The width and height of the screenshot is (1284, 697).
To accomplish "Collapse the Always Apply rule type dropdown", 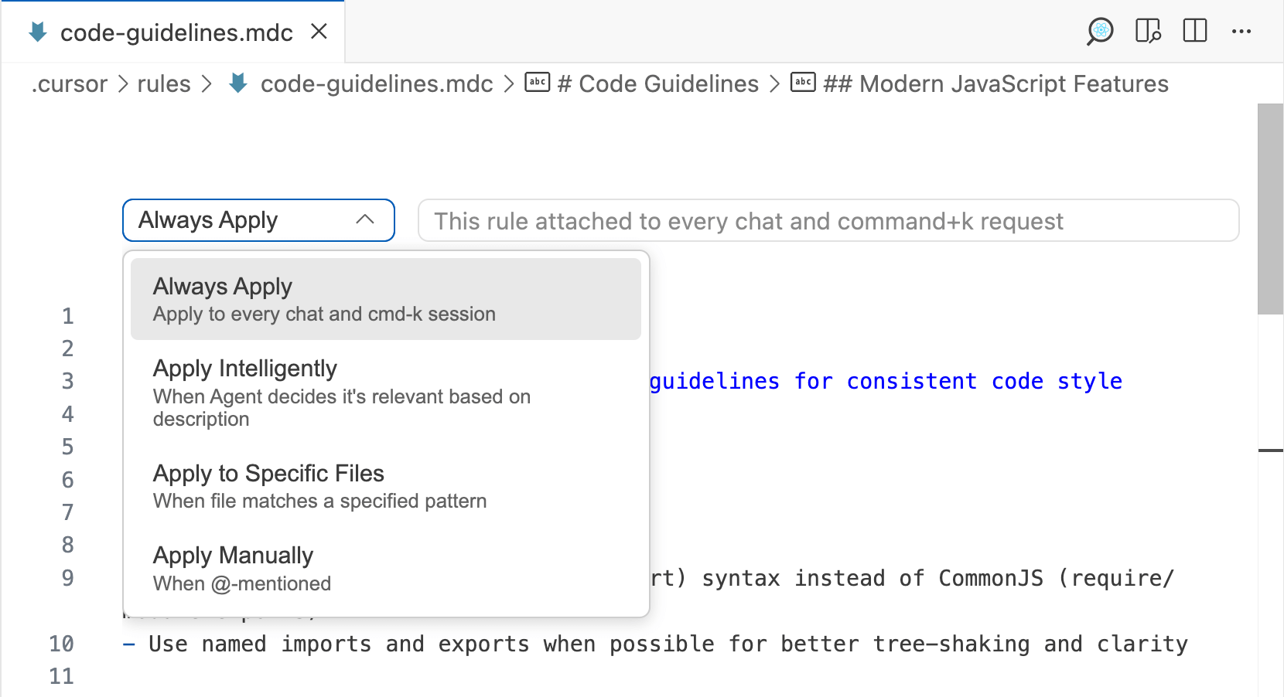I will tap(258, 220).
